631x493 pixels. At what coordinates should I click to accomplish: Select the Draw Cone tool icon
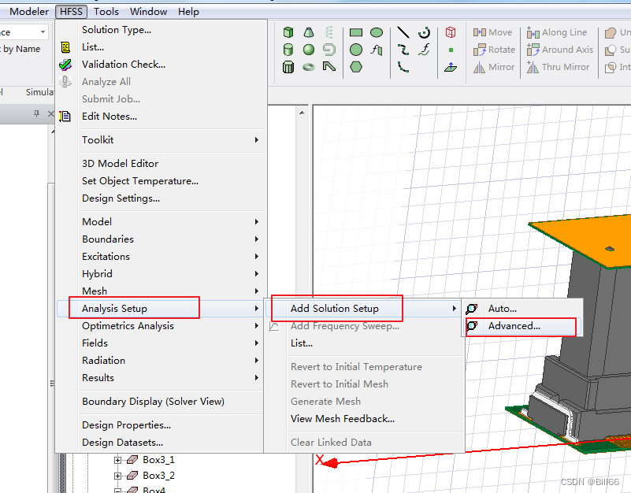[309, 32]
